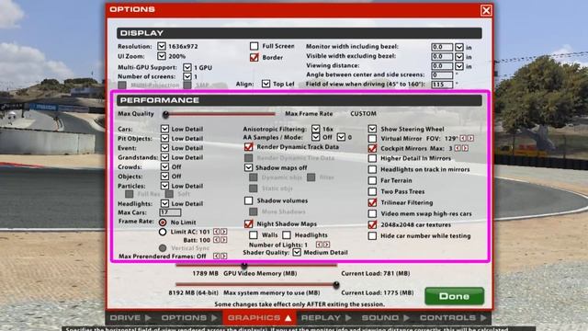Click the Done button
Screen dimensions: 588x331
pyautogui.click(x=454, y=296)
